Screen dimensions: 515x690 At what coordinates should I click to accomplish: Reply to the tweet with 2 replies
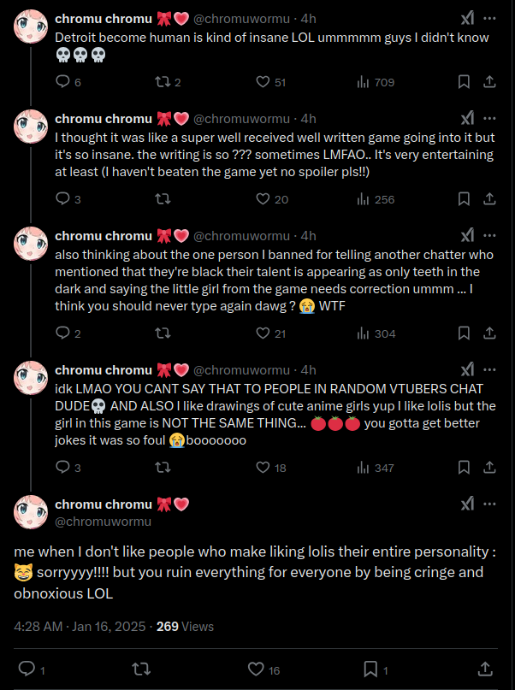click(x=62, y=333)
